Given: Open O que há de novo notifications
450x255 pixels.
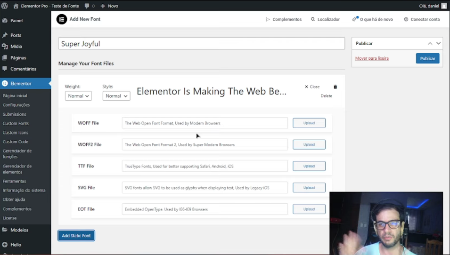Looking at the screenshot, I should point(372,19).
